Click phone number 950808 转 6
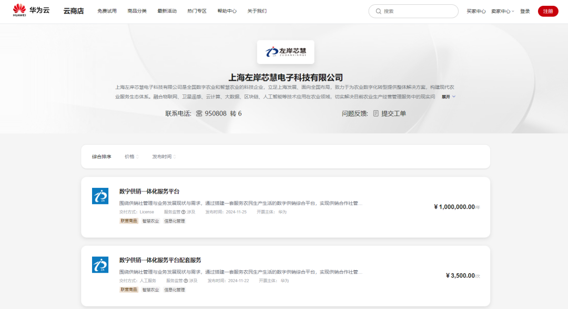The height and width of the screenshot is (309, 568). 223,113
